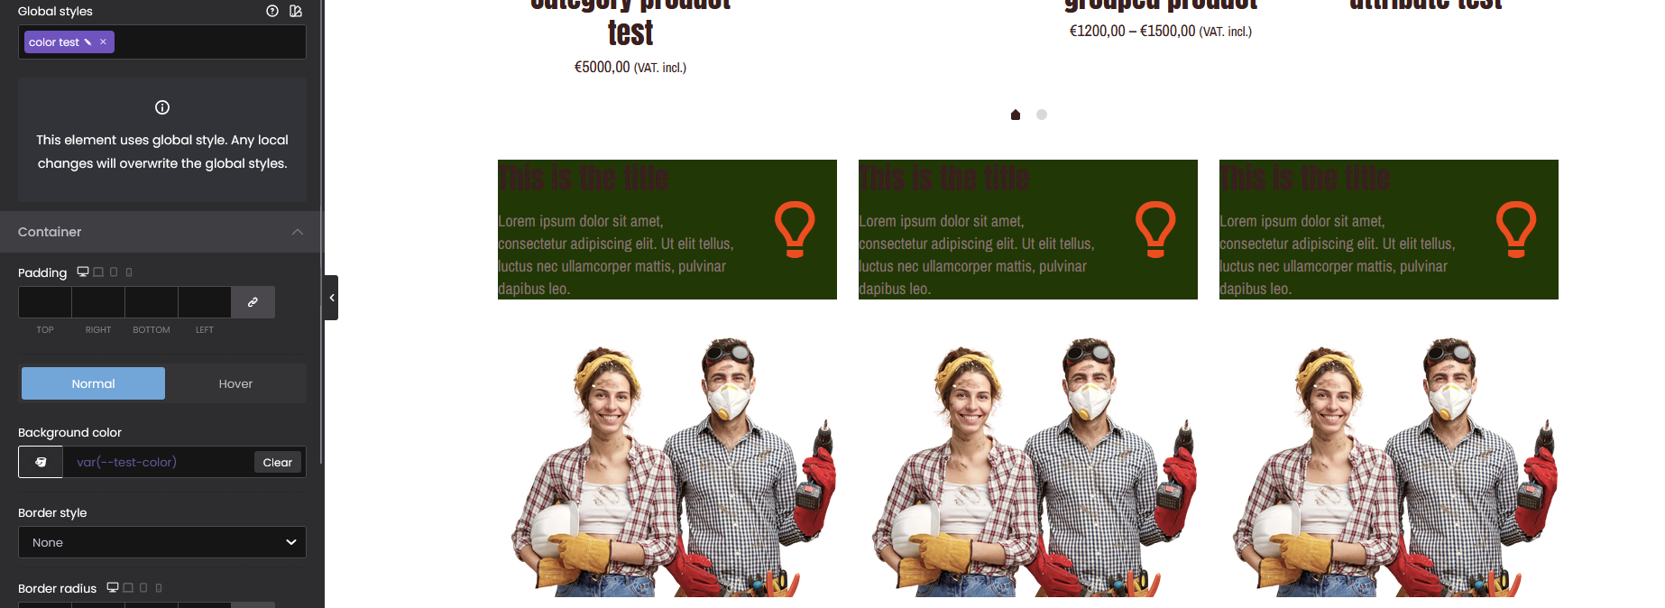Select desktop breakpoint for Padding
The height and width of the screenshot is (608, 1665).
coord(83,272)
